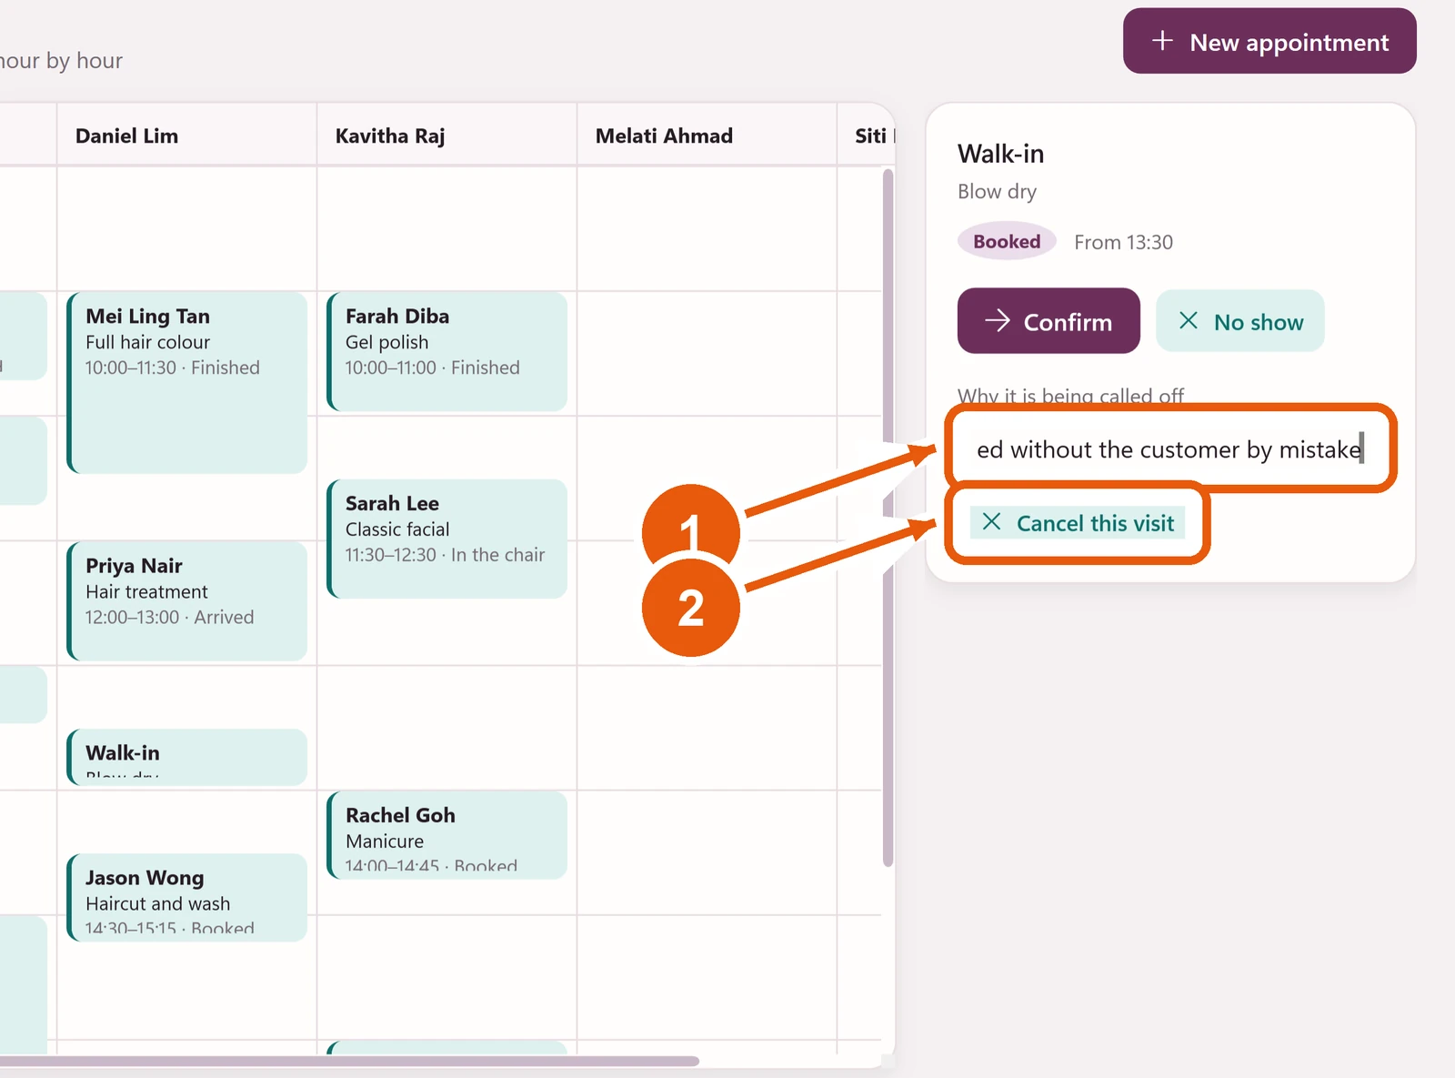Click the Melati Ahmad column header
1455x1078 pixels.
click(x=707, y=136)
